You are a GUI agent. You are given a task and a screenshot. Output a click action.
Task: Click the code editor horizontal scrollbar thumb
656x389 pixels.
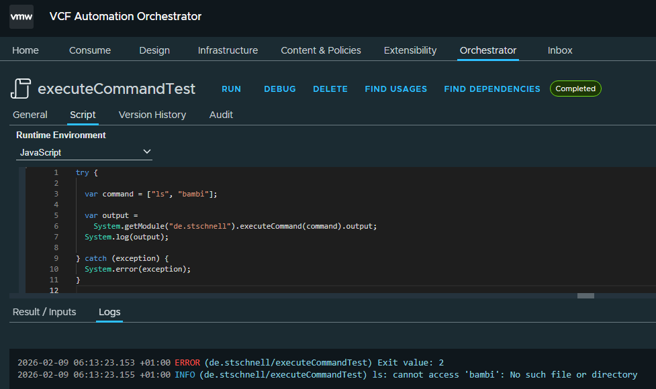585,296
